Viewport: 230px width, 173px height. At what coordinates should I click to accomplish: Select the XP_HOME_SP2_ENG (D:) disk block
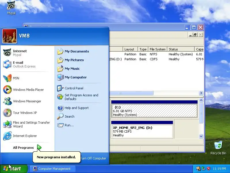click(x=142, y=130)
